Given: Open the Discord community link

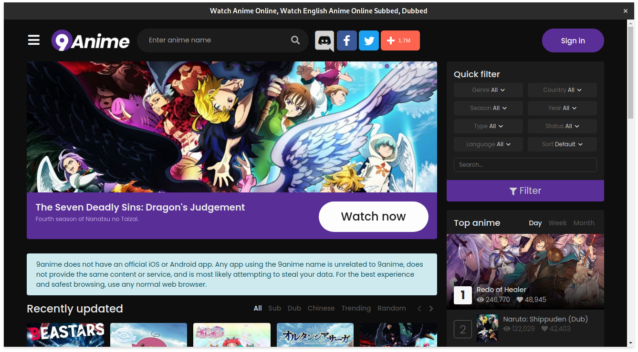Looking at the screenshot, I should (324, 40).
